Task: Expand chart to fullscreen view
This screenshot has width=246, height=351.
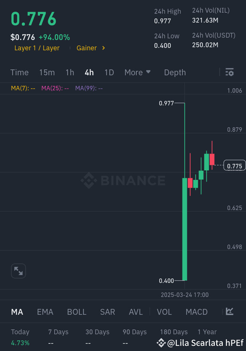Action: (x=18, y=271)
